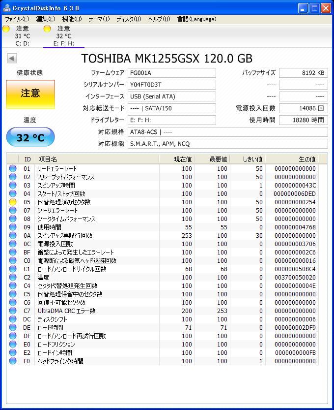Click the interface field USB (Serial ATA)
Viewport: 334px width, 410px height.
point(172,96)
